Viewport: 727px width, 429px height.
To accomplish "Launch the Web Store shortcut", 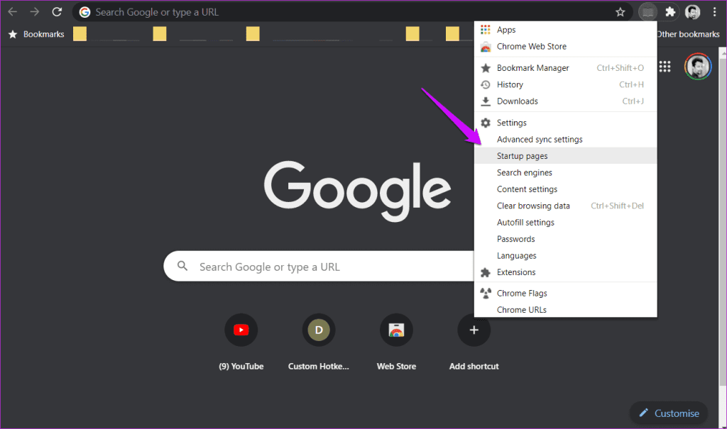I will pos(396,329).
